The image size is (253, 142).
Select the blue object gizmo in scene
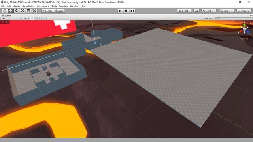coord(95,43)
